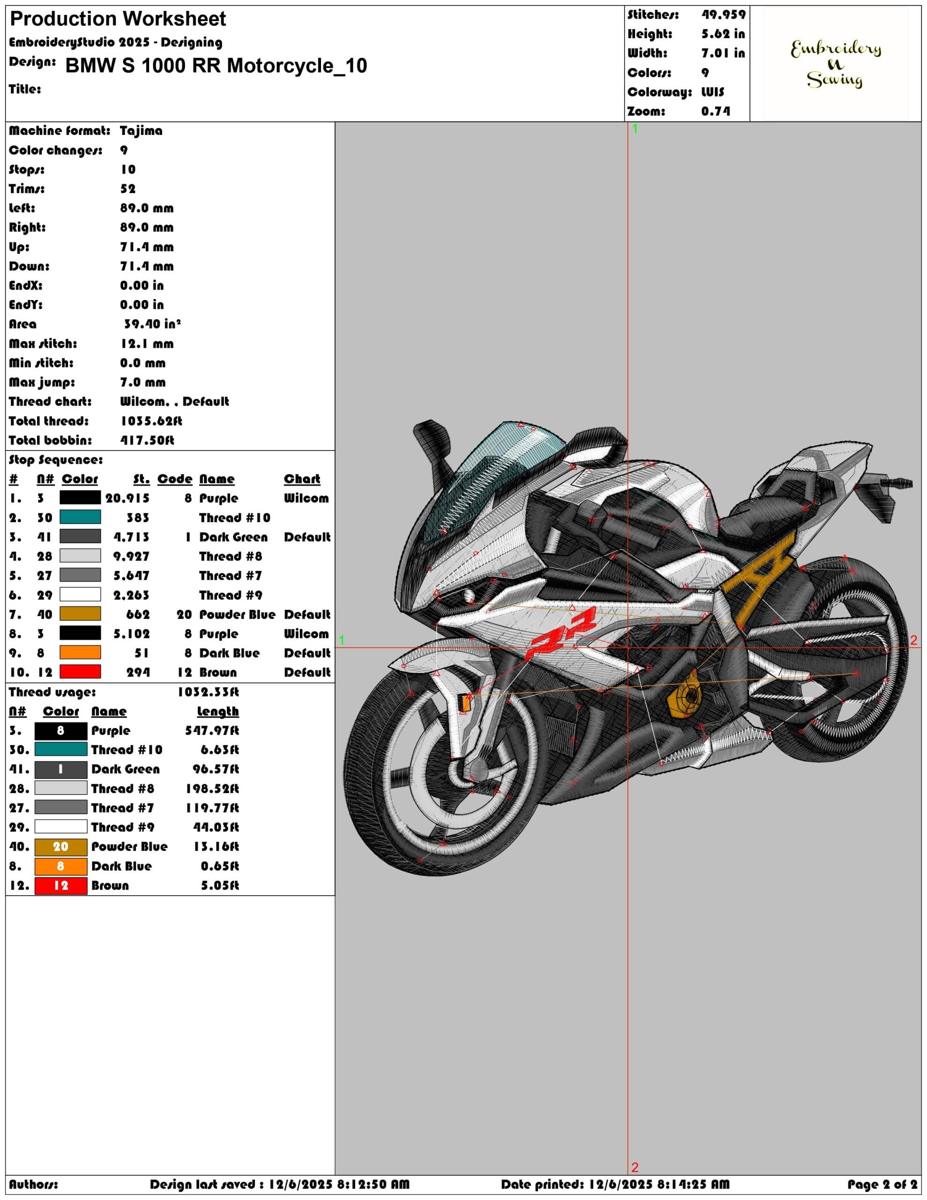Click the stitch count 9,927 for Thread #8
The width and height of the screenshot is (927, 1200).
pos(131,556)
